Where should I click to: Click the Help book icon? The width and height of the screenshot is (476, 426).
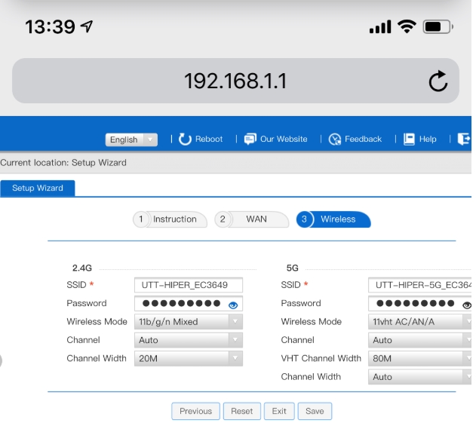410,139
